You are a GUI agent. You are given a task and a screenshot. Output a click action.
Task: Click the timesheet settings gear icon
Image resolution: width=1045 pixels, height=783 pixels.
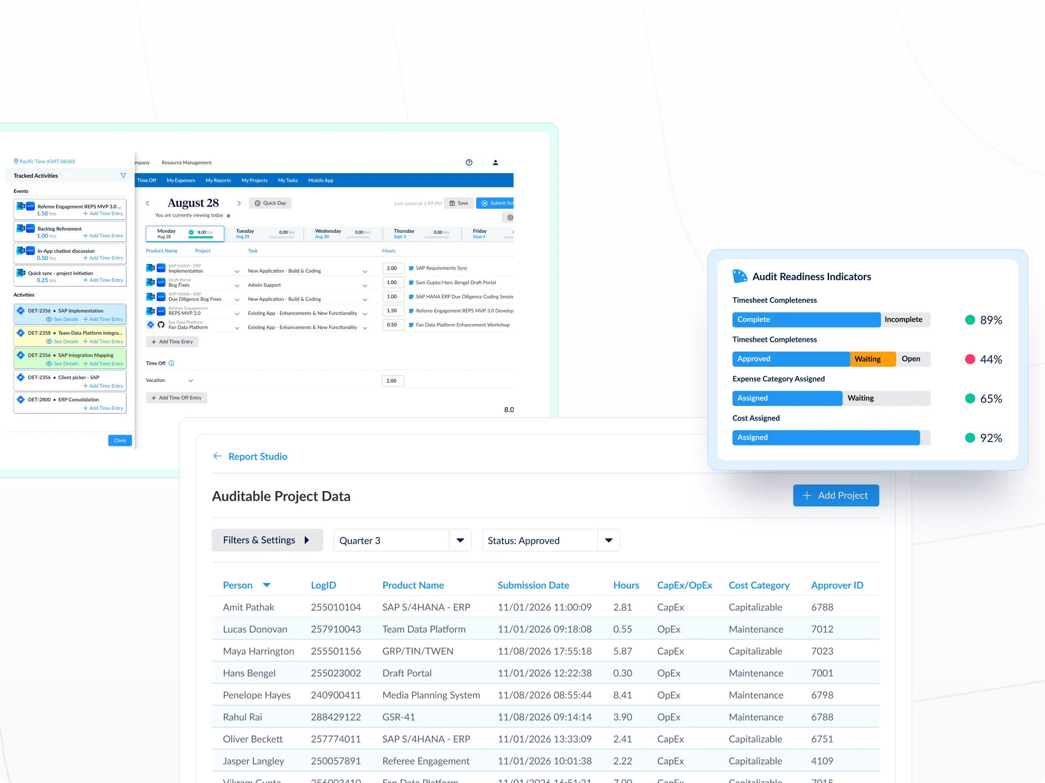(510, 217)
